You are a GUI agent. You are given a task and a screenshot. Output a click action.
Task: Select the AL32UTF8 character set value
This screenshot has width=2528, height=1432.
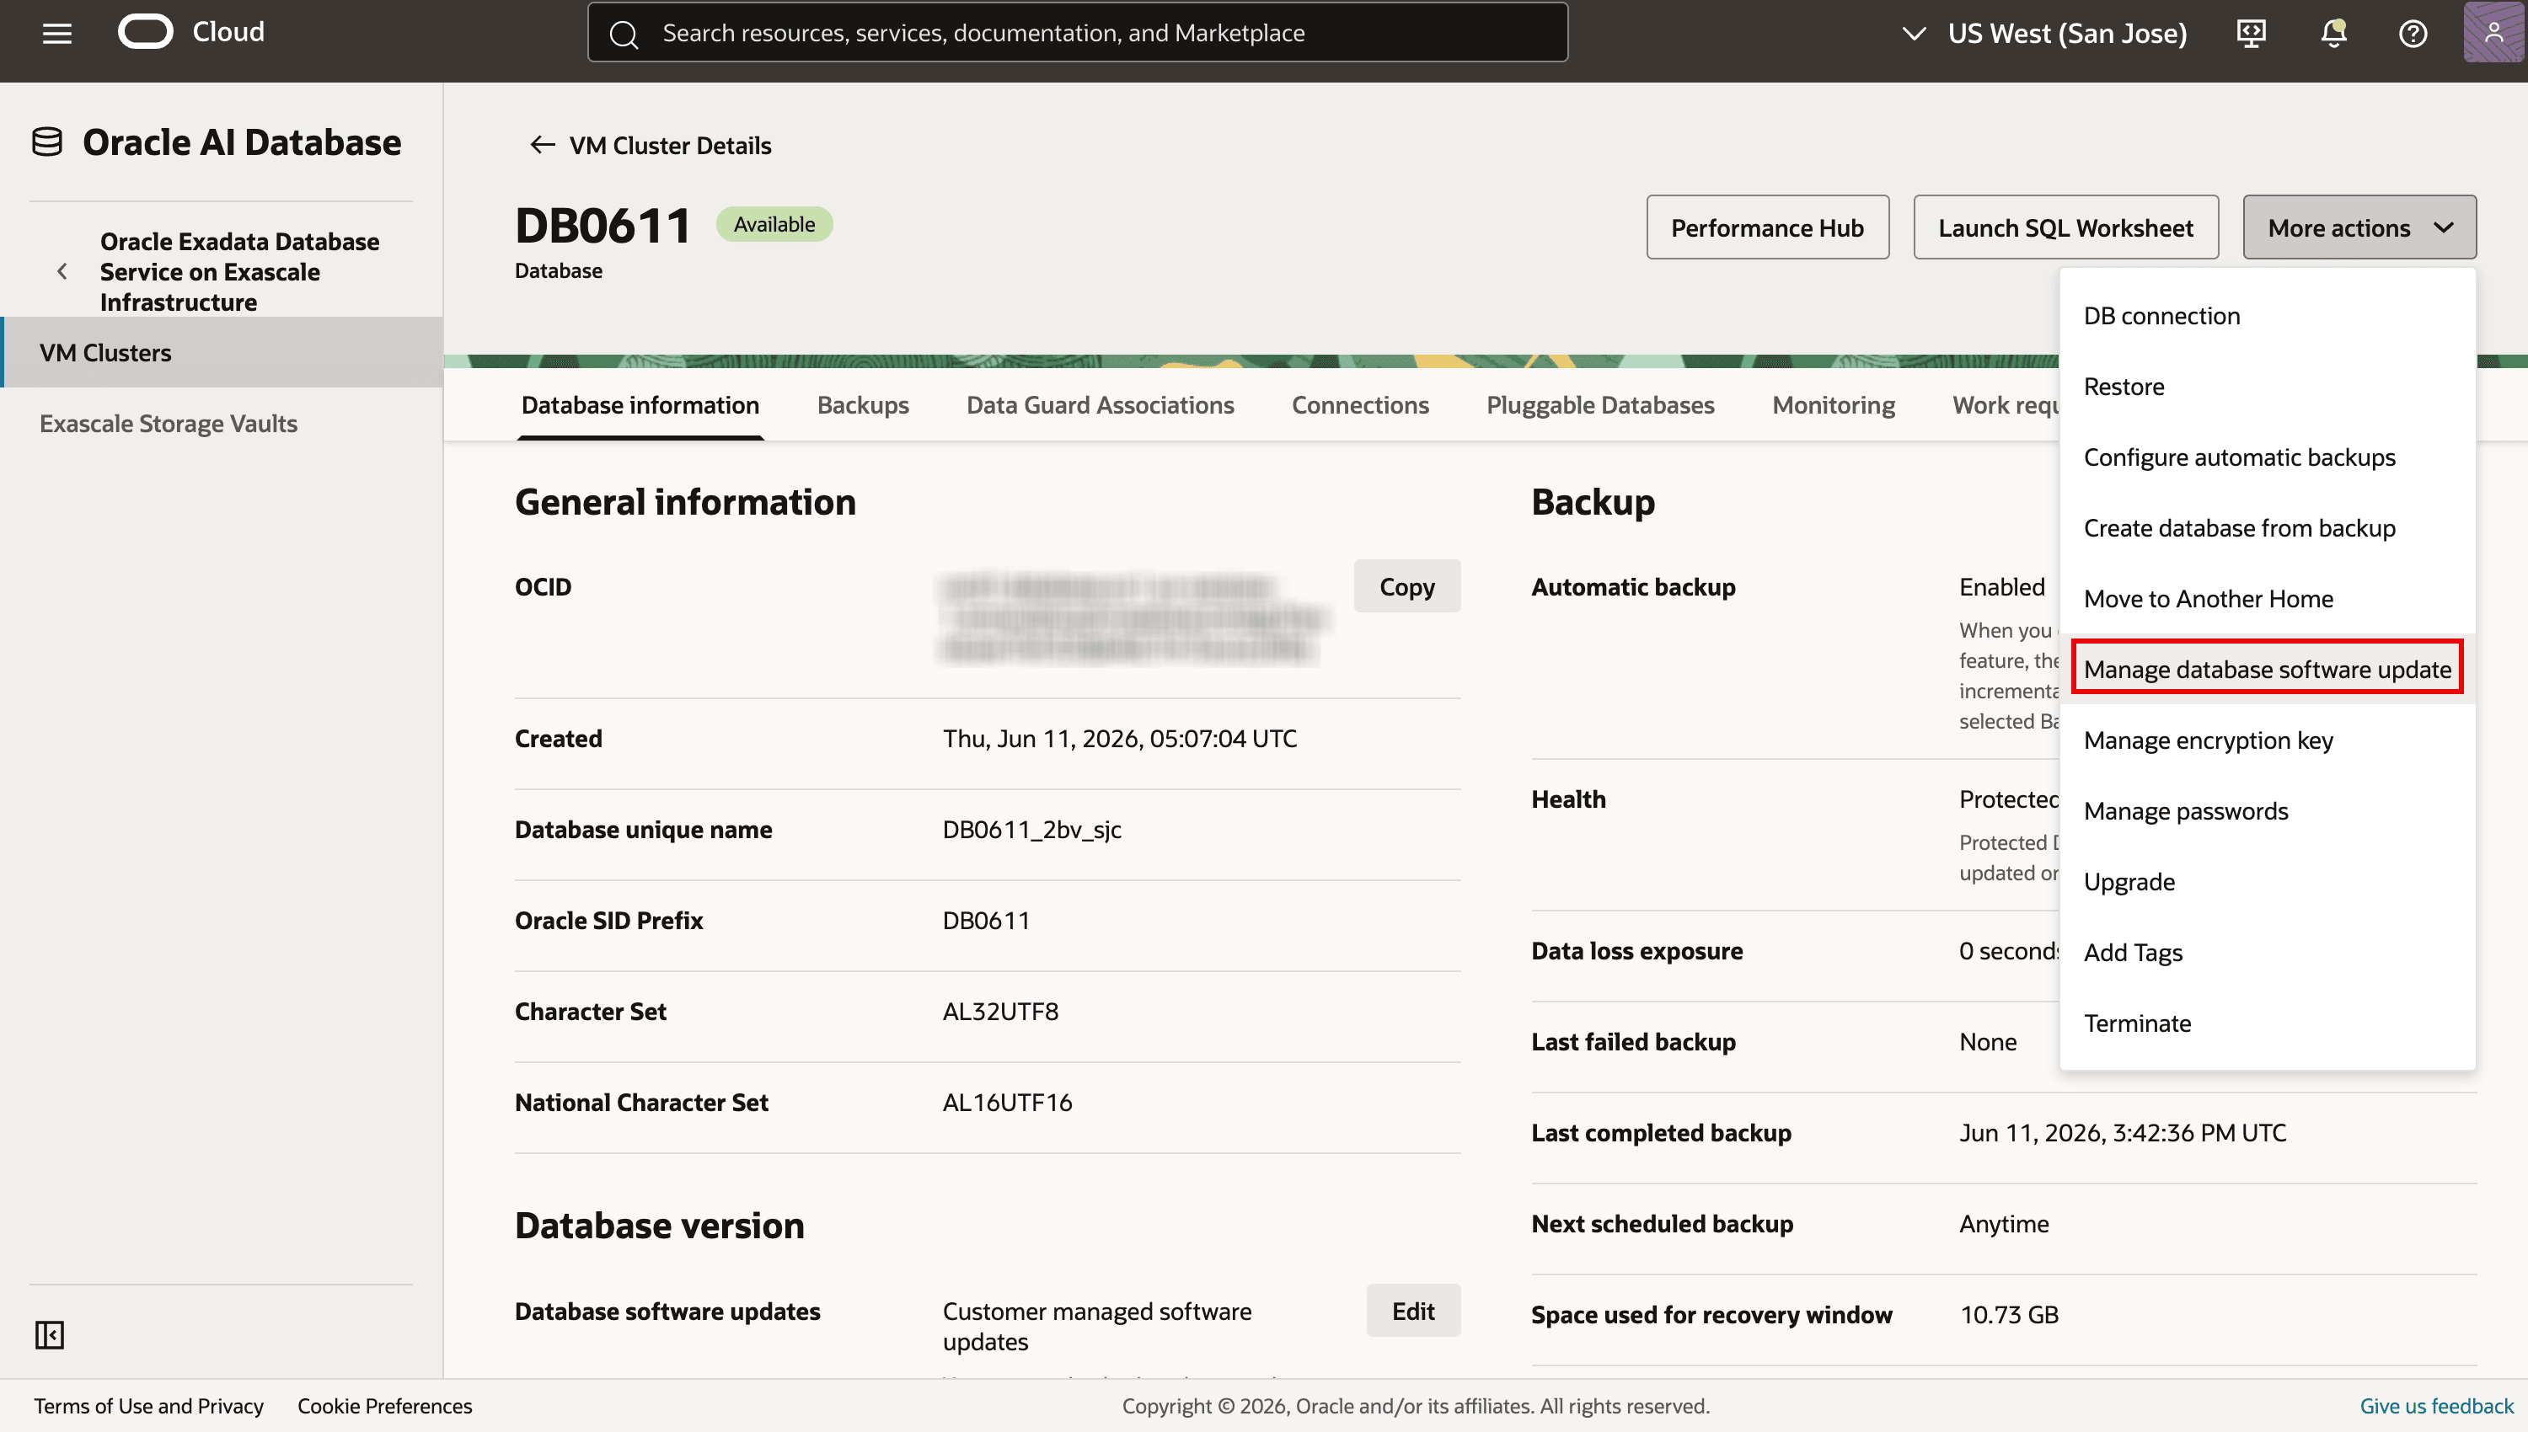[1000, 1011]
